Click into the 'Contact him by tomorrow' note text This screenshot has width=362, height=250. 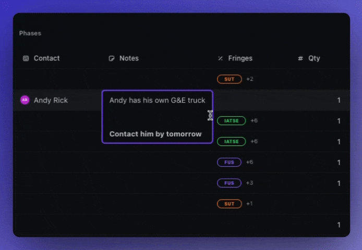pos(155,134)
